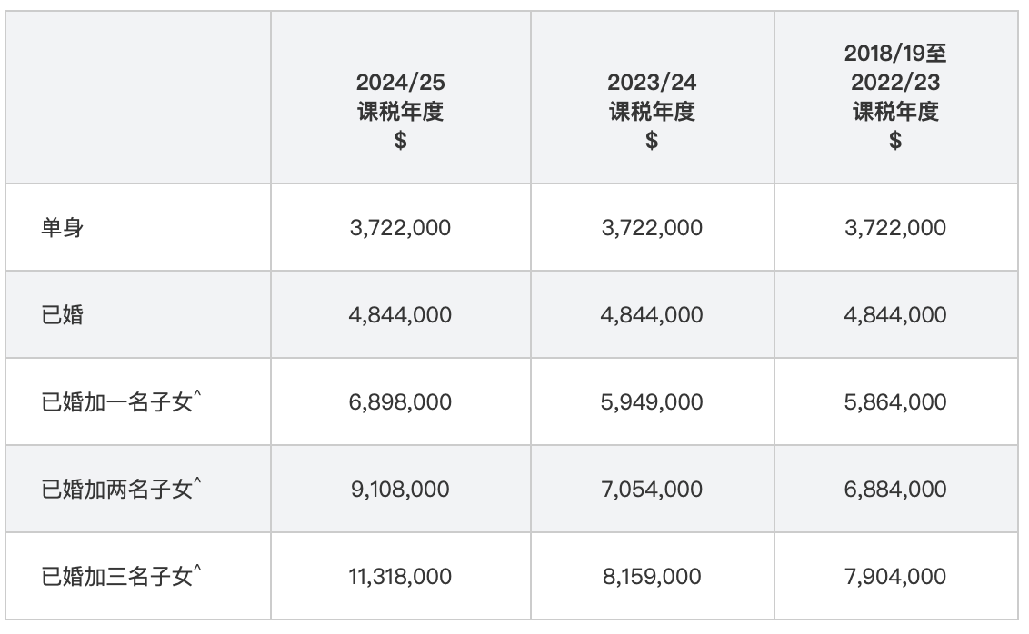Select the 单身 row label

coord(63,227)
